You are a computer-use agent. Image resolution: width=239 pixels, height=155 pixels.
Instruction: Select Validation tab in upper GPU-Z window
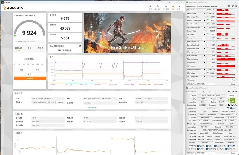tap(214, 6)
